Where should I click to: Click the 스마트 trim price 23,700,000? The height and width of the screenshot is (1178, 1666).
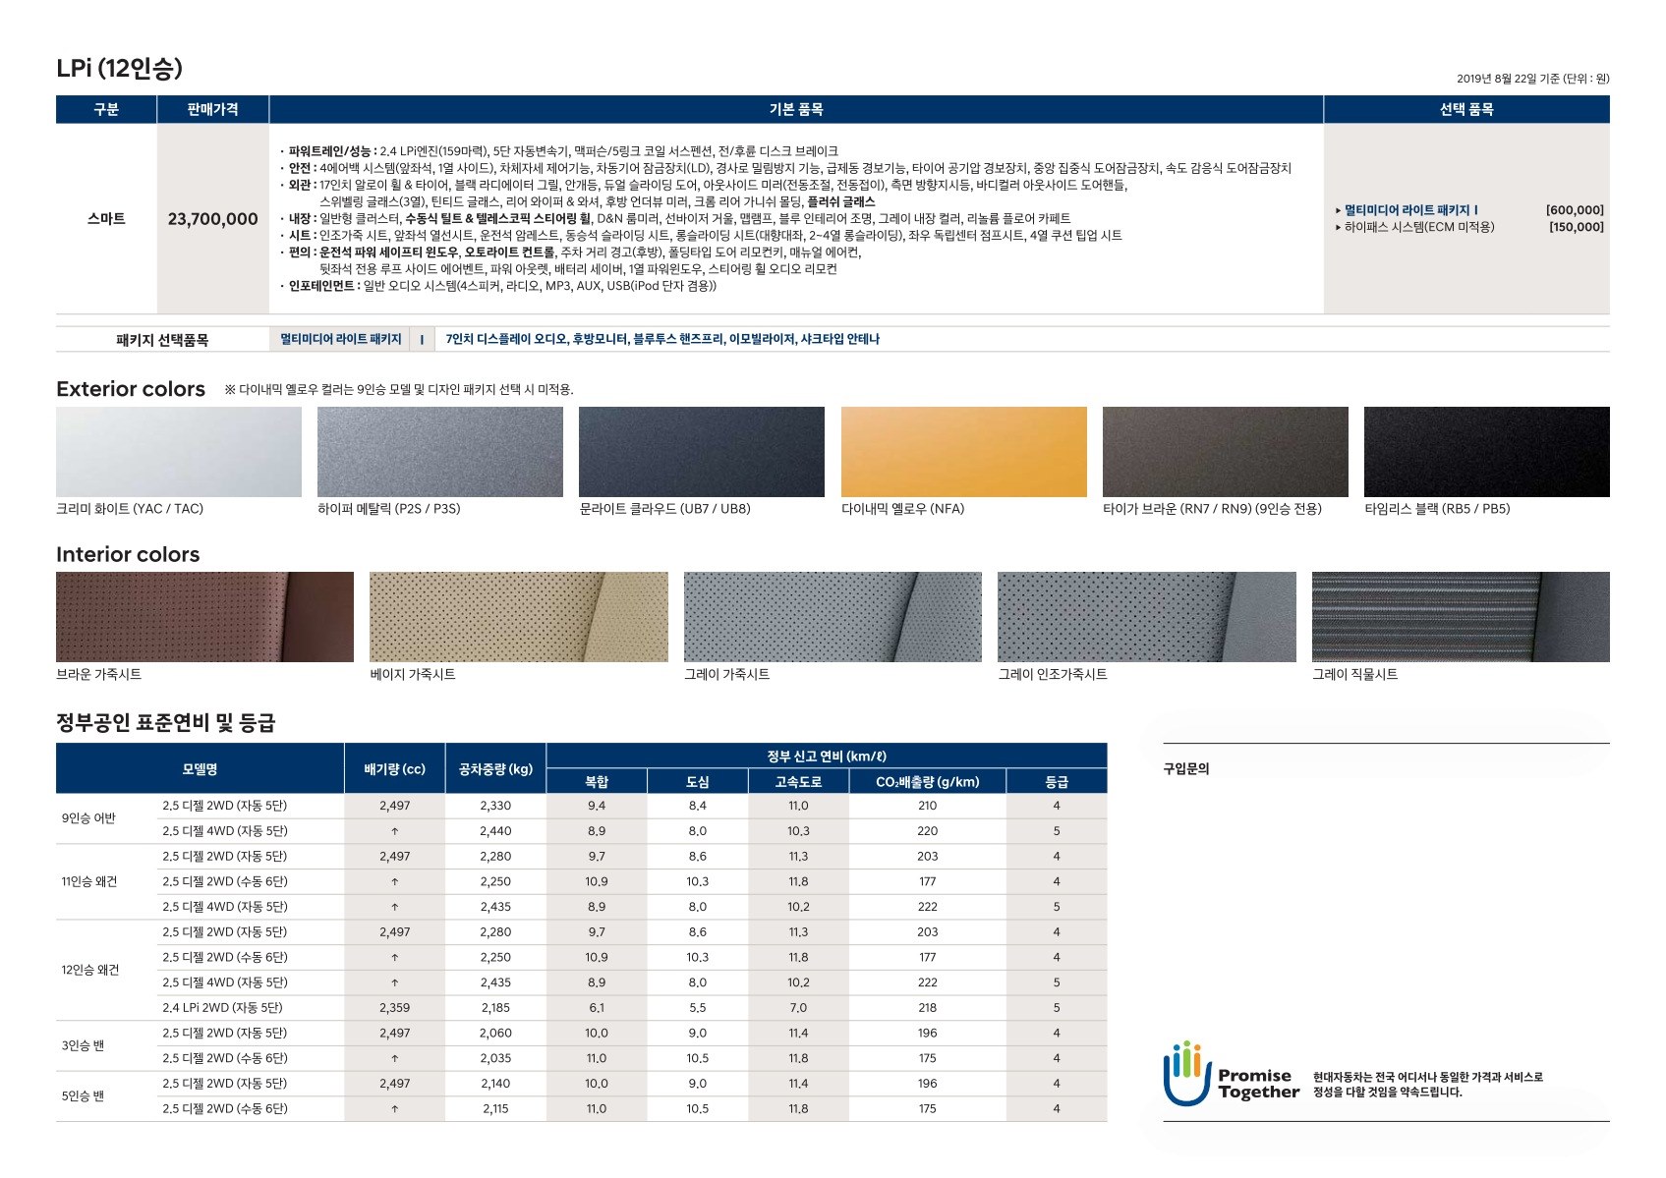[x=212, y=219]
